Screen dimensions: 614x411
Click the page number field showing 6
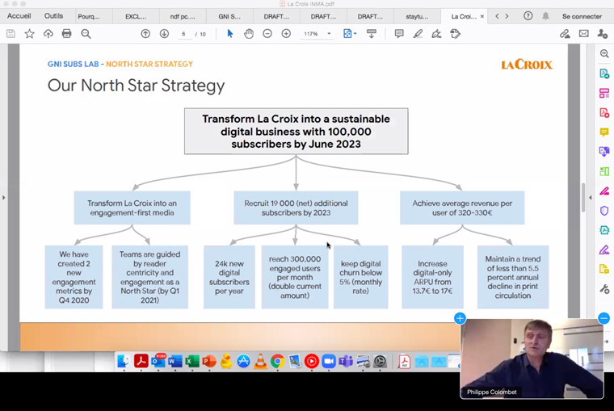[183, 34]
